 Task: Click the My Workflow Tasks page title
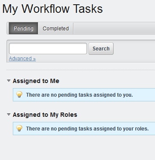(x=53, y=9)
